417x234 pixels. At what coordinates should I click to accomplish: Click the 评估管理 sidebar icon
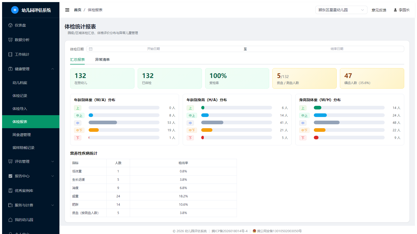pos(10,161)
